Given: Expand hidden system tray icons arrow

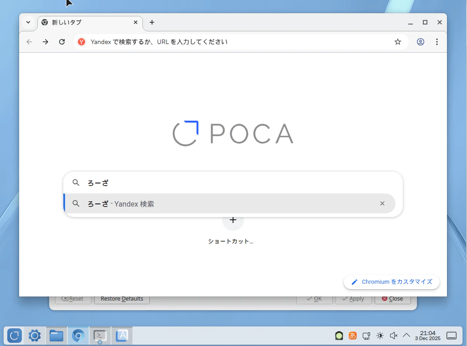Looking at the screenshot, I should point(406,335).
